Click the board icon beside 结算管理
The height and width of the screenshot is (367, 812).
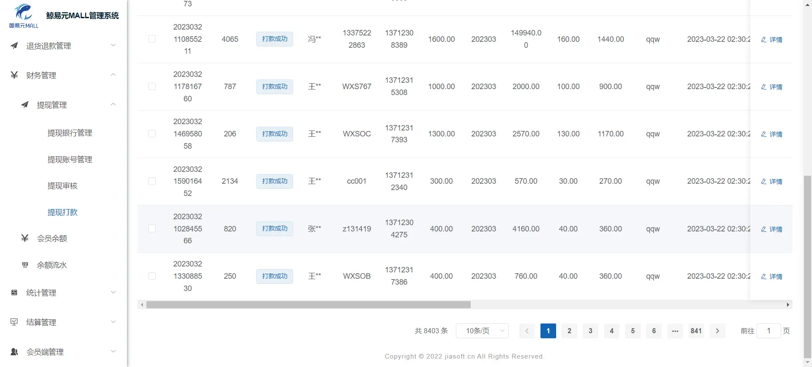coord(14,322)
